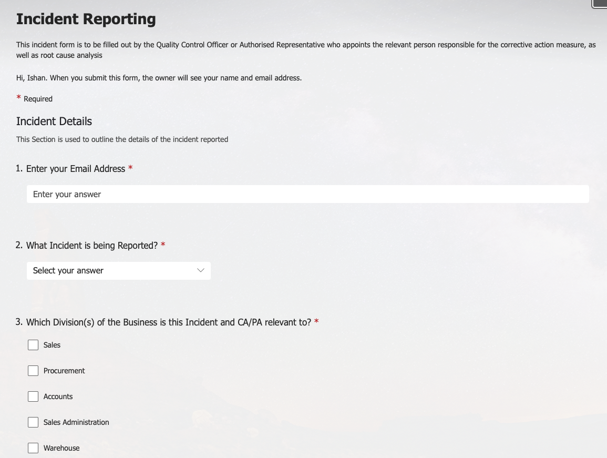The width and height of the screenshot is (607, 458).
Task: Enable the Procurement division checkbox
Action: tap(33, 371)
